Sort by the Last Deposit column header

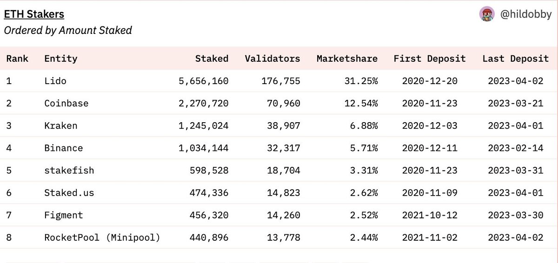coord(515,59)
